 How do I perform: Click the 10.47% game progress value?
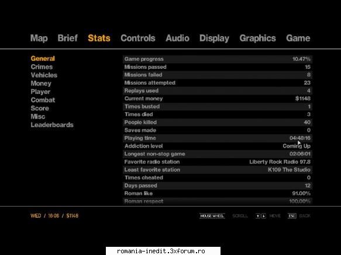[x=301, y=59]
